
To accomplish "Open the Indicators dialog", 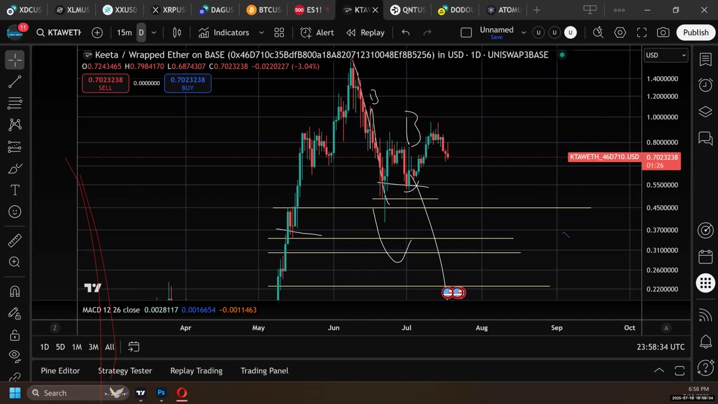I will click(x=224, y=33).
